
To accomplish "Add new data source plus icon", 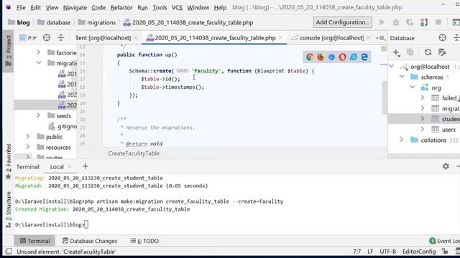I will pyautogui.click(x=396, y=52).
